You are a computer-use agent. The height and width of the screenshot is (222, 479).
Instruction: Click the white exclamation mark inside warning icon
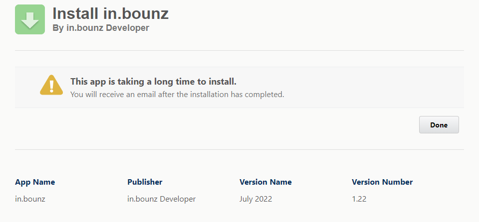[51, 86]
